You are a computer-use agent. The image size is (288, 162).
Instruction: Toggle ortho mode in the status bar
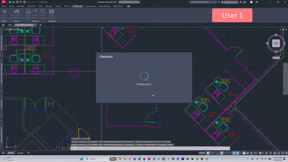pyautogui.click(x=218, y=153)
